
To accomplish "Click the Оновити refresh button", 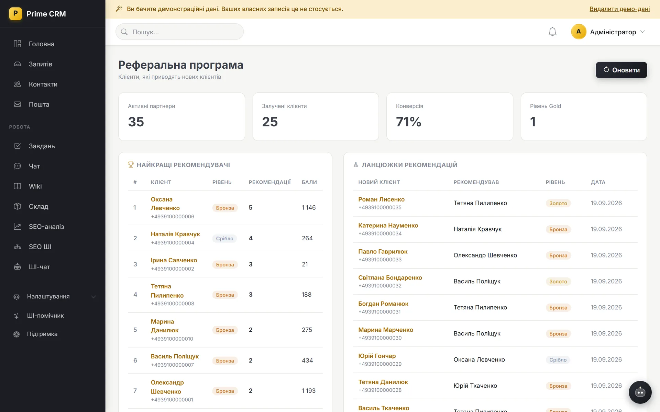I will coord(621,70).
